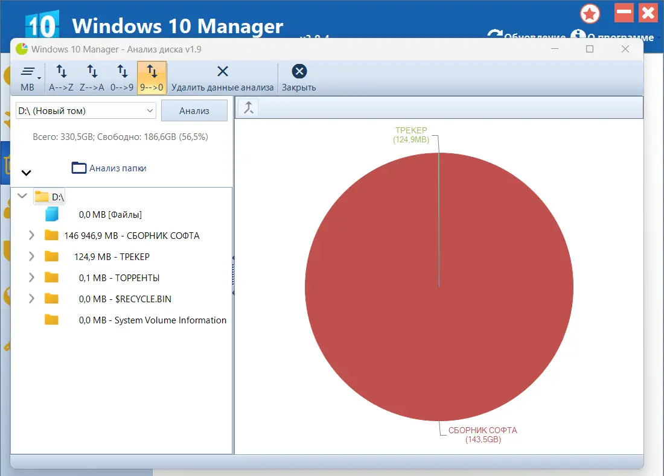Viewport: 664px width, 476px height.
Task: Expand the ТОРРЕНТЫ folder
Action: 31,278
